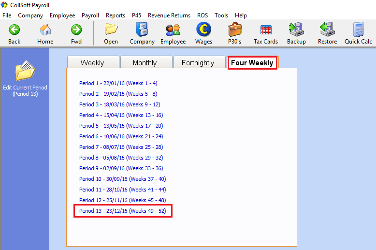376x250 pixels.
Task: Select the Employee toolbar icon
Action: pyautogui.click(x=173, y=30)
